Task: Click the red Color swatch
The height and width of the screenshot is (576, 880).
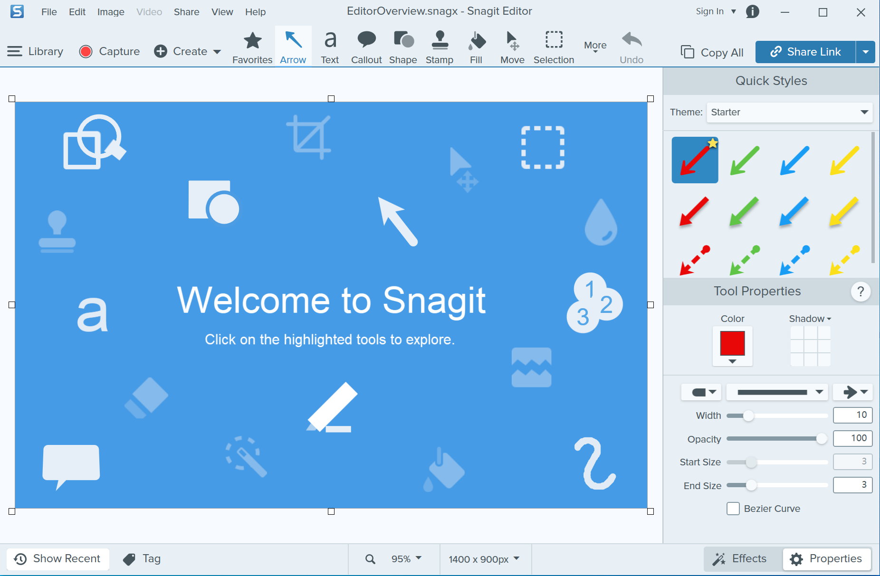Action: click(732, 343)
